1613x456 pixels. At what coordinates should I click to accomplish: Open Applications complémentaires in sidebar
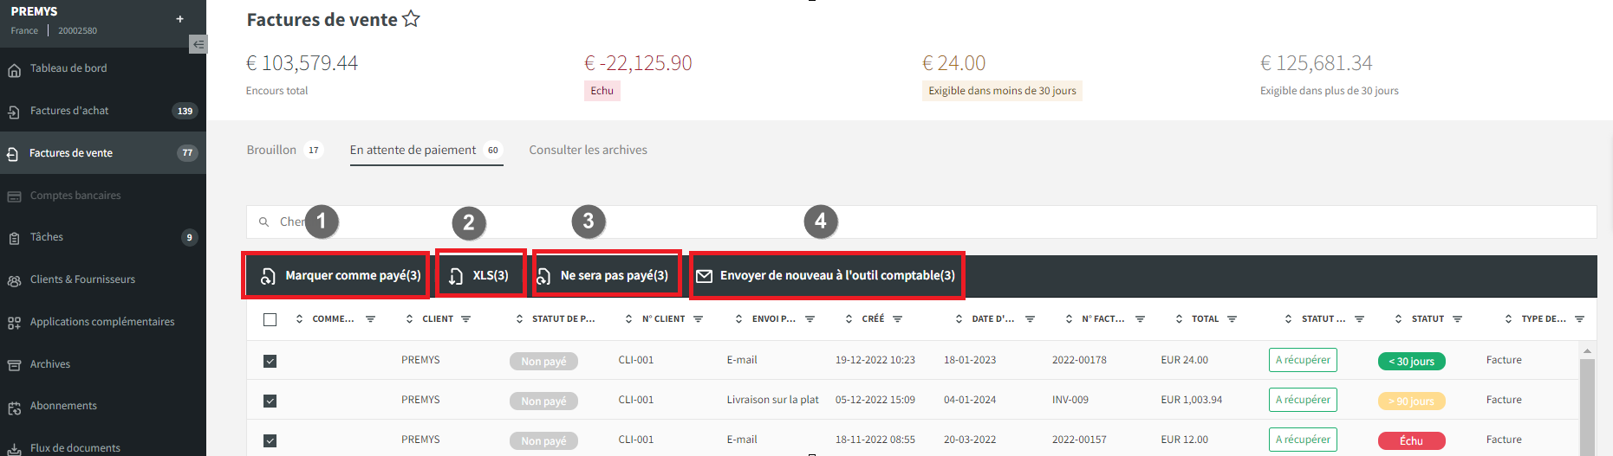click(x=102, y=322)
